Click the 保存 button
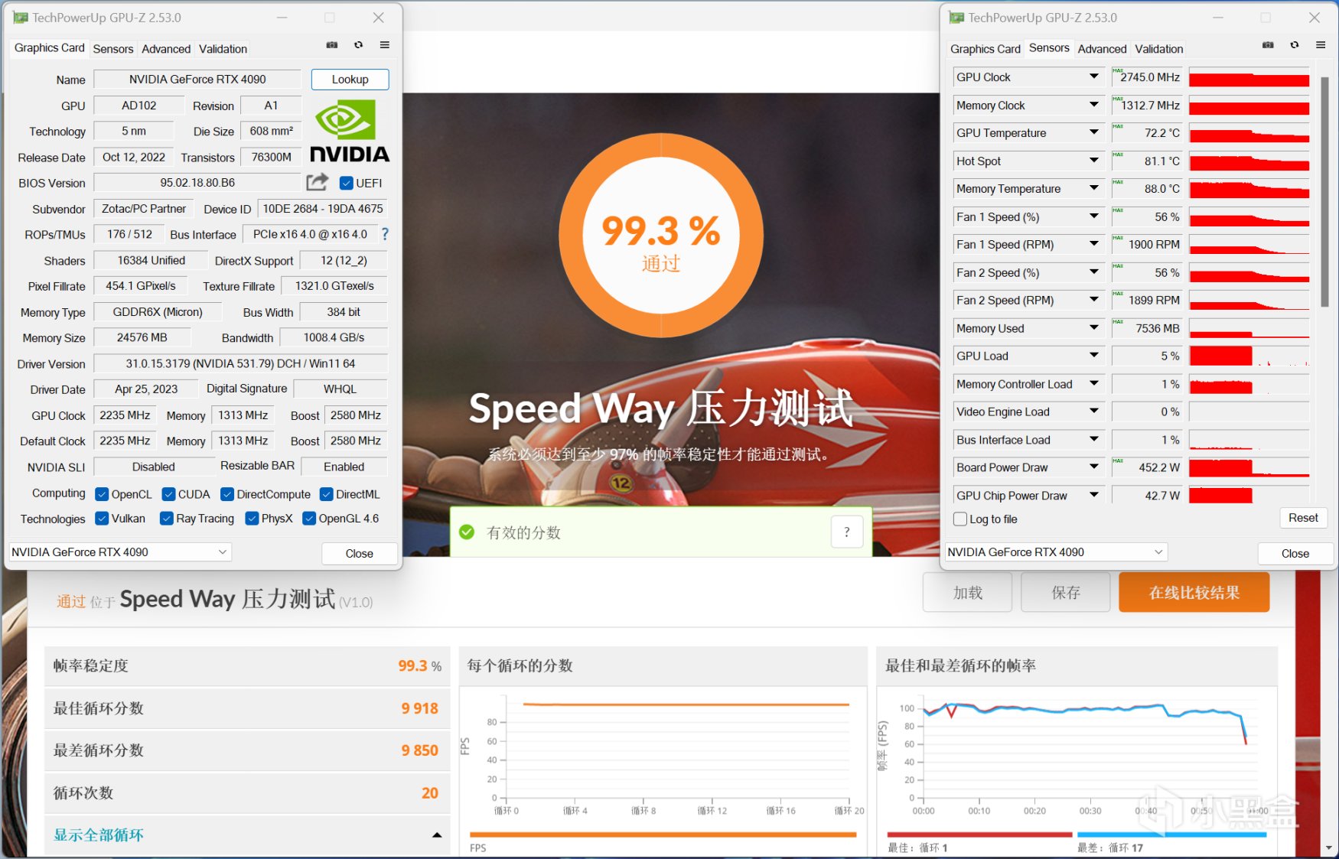The height and width of the screenshot is (859, 1339). coord(1065,593)
